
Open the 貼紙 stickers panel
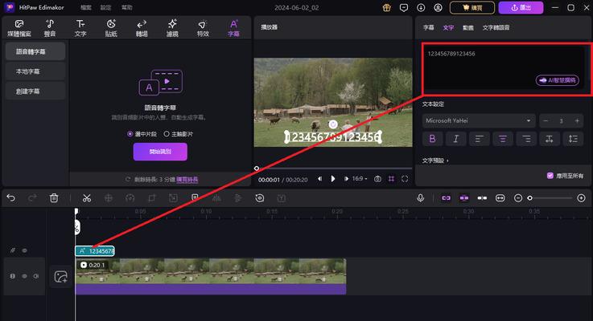click(x=111, y=28)
